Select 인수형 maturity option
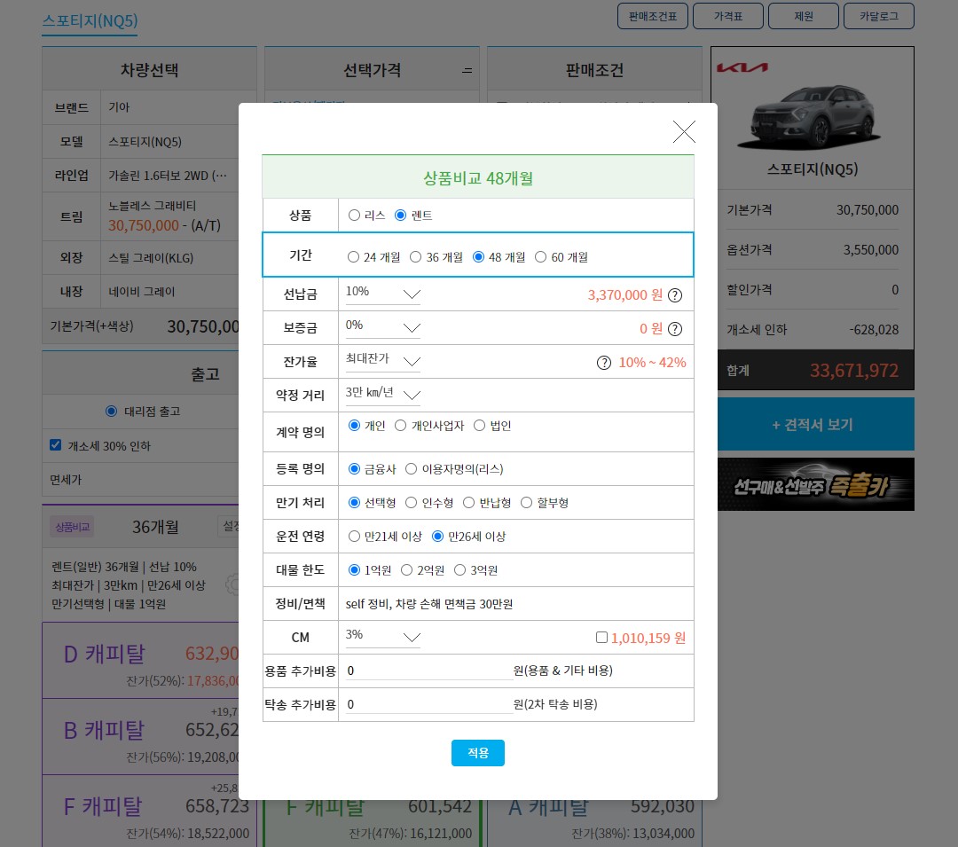 pyautogui.click(x=412, y=503)
